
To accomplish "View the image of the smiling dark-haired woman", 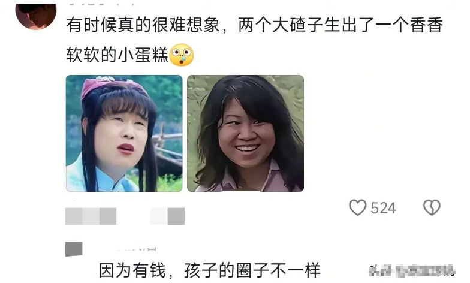I will tap(246, 133).
